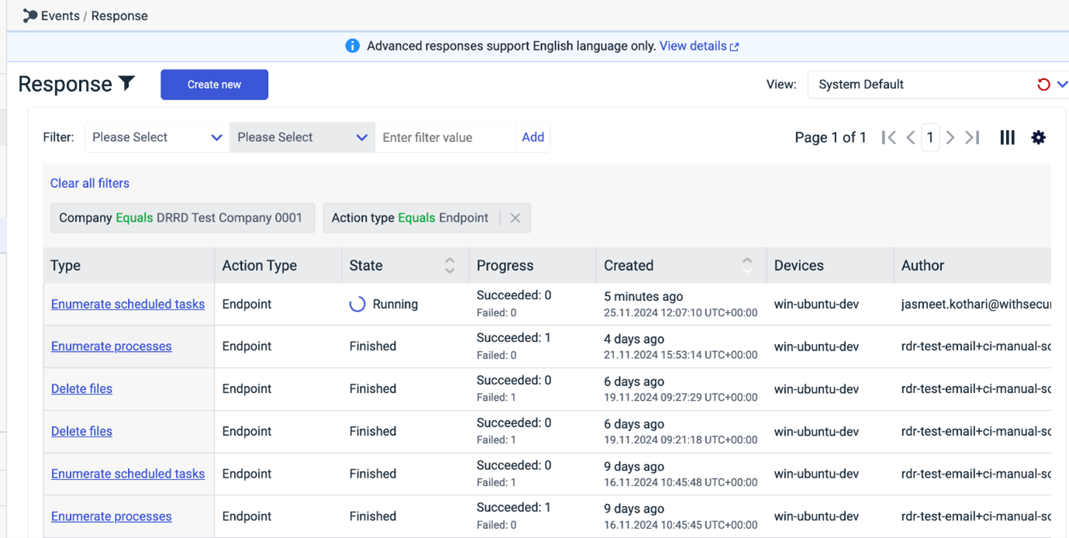
Task: Expand the System Default view dropdown
Action: click(1062, 84)
